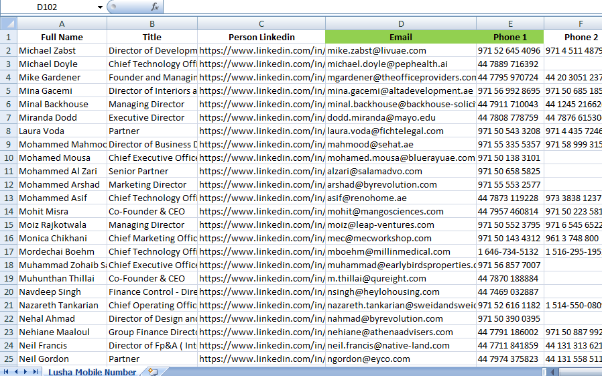Image resolution: width=602 pixels, height=376 pixels.
Task: Select column B header
Action: click(152, 23)
